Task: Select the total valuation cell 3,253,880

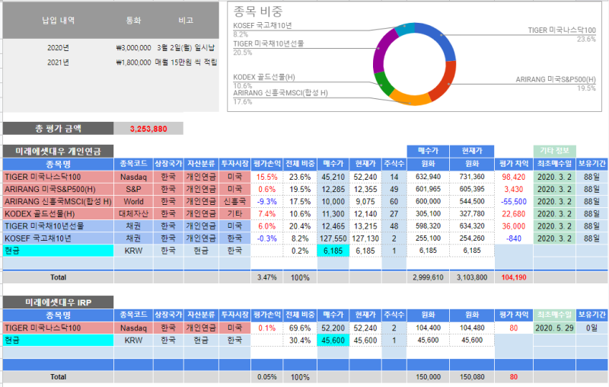Action: pyautogui.click(x=148, y=129)
